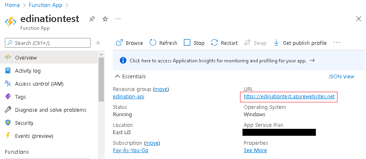The height and width of the screenshot is (159, 366).
Task: Click the Overview lightning icon
Action: click(x=8, y=57)
